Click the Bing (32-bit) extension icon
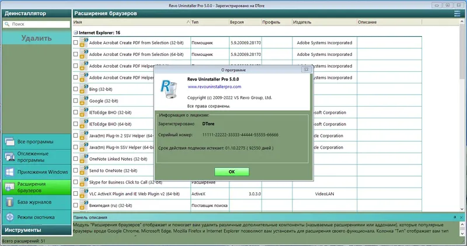467x246 pixels. click(83, 89)
